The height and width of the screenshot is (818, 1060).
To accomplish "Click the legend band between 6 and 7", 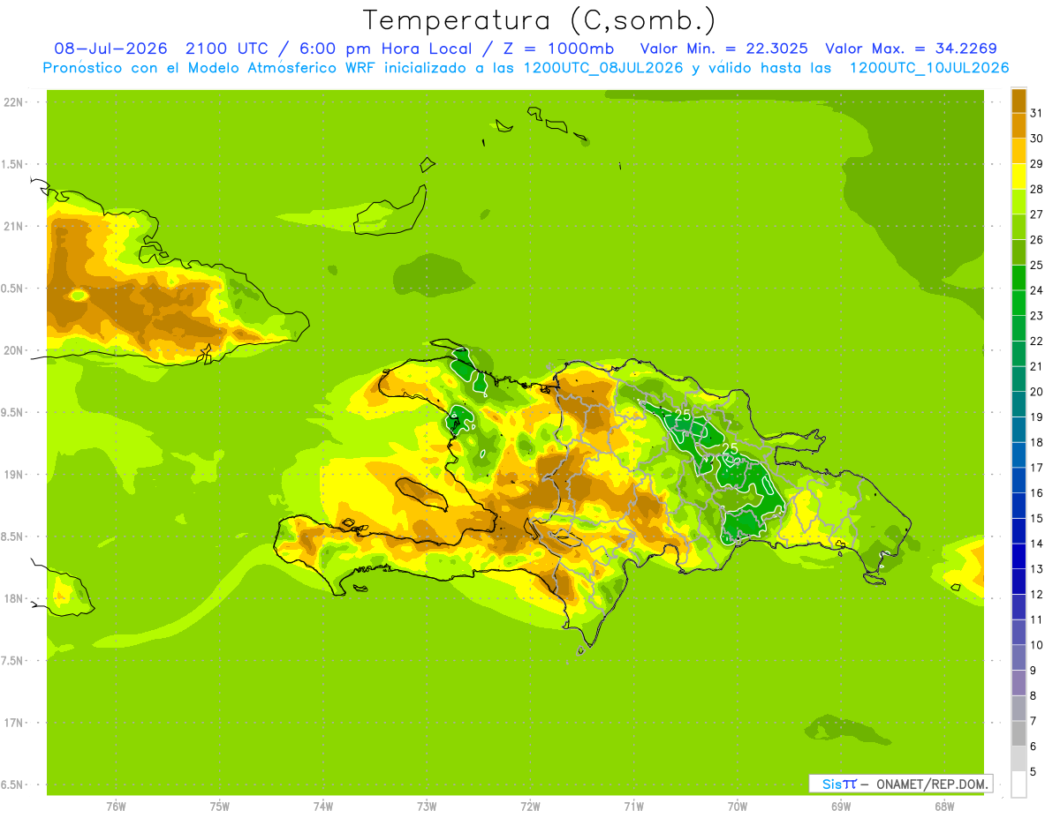I will pyautogui.click(x=1018, y=734).
